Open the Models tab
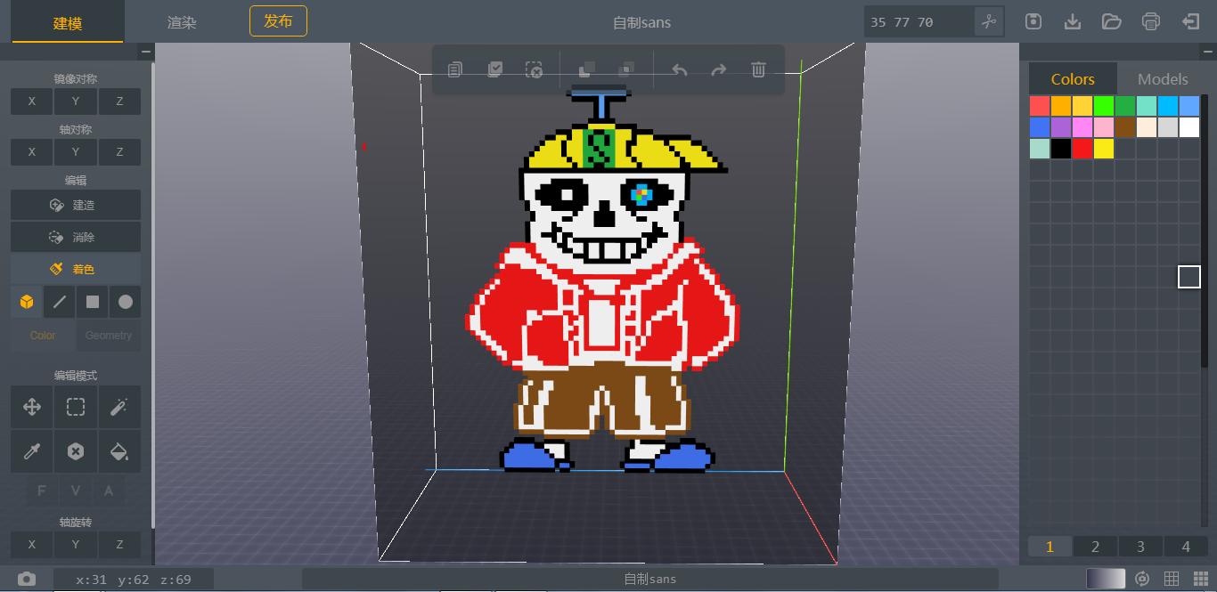Screen dimensions: 1217x592 click(x=1163, y=79)
